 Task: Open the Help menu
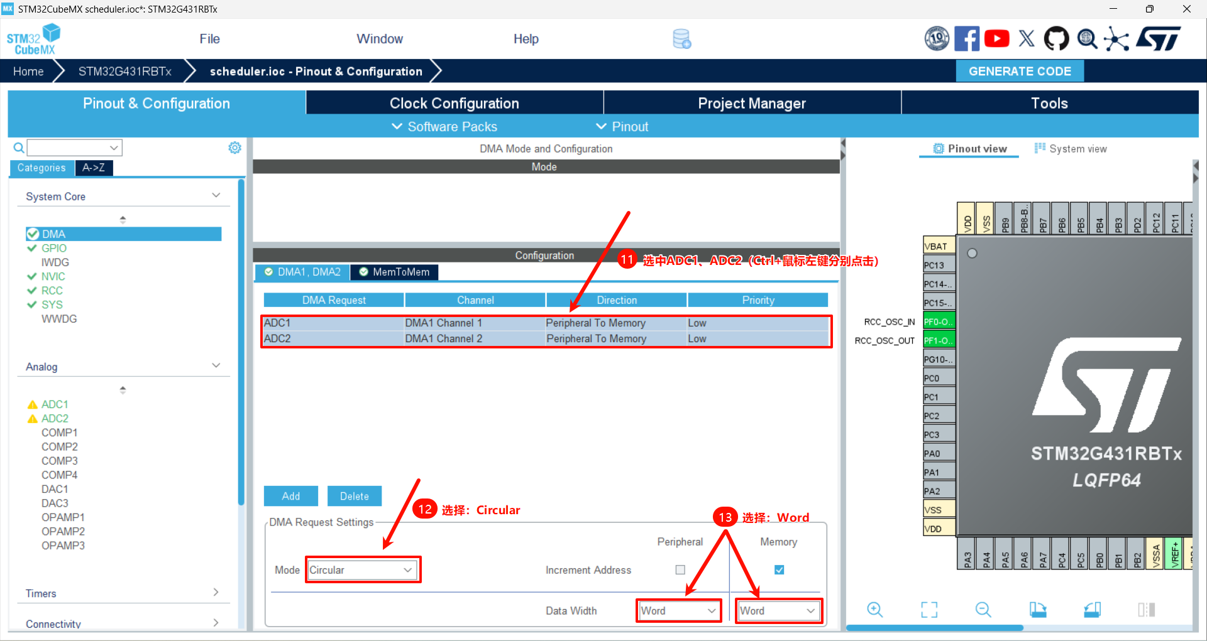click(x=526, y=39)
